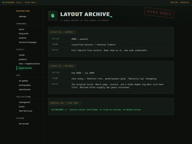Click the PERSONAL section heading

(x=22, y=24)
